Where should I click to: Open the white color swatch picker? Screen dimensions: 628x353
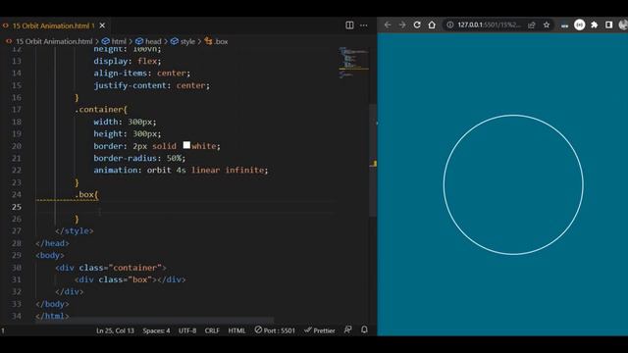point(186,145)
